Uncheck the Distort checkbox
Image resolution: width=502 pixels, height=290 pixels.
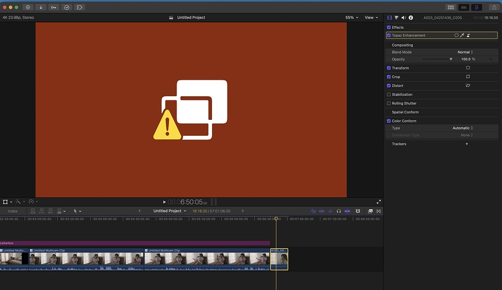click(389, 86)
